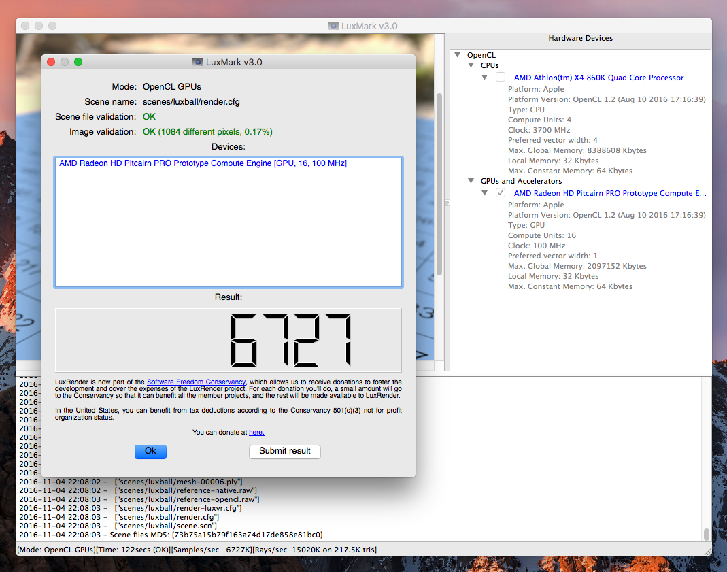Click the Ok button in the result dialog

(x=150, y=452)
